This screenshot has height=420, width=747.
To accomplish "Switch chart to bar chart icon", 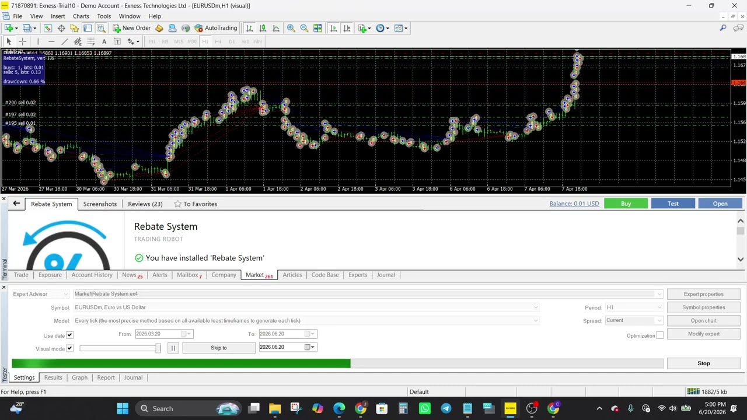I will [250, 28].
